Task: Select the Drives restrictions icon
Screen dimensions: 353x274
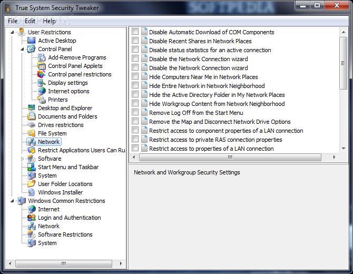Action: click(x=31, y=125)
